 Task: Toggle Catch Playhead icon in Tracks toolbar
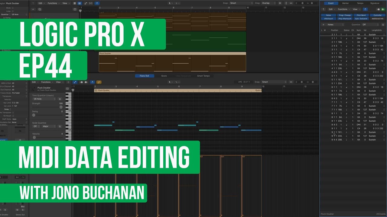click(97, 3)
